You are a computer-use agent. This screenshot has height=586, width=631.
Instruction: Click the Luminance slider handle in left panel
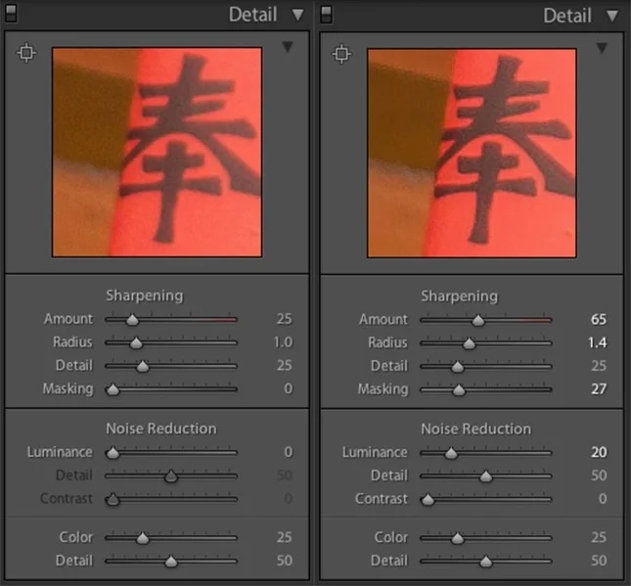point(113,453)
